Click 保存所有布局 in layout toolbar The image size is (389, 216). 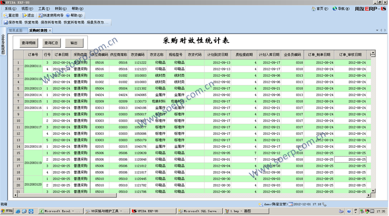[51, 22]
